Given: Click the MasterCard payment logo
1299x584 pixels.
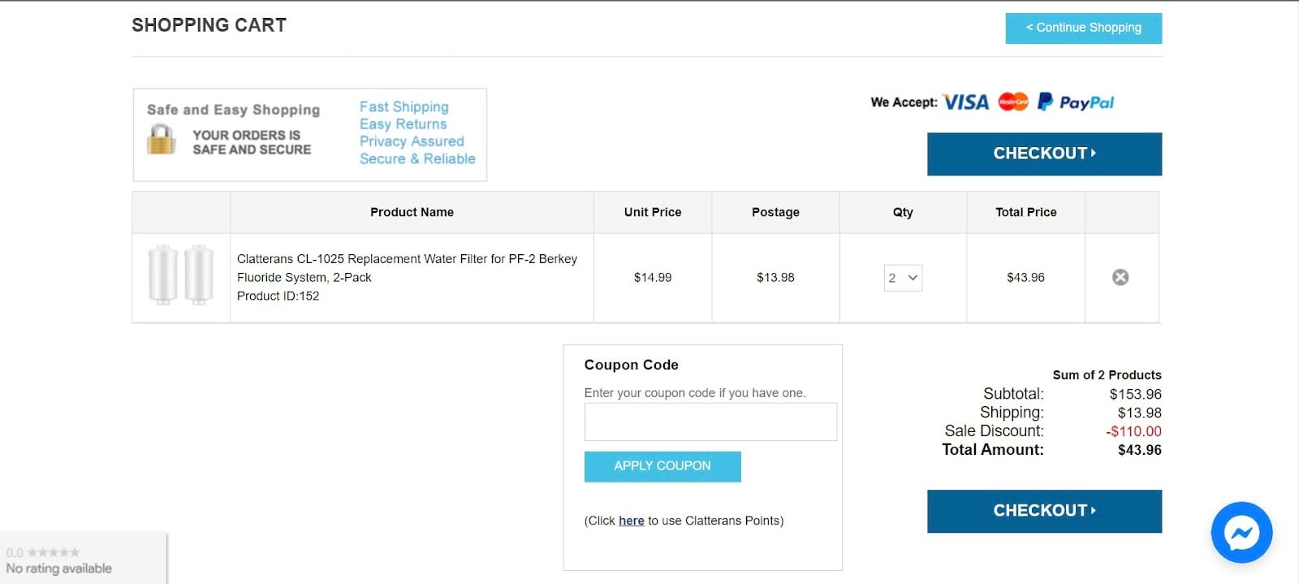Looking at the screenshot, I should point(1013,102).
